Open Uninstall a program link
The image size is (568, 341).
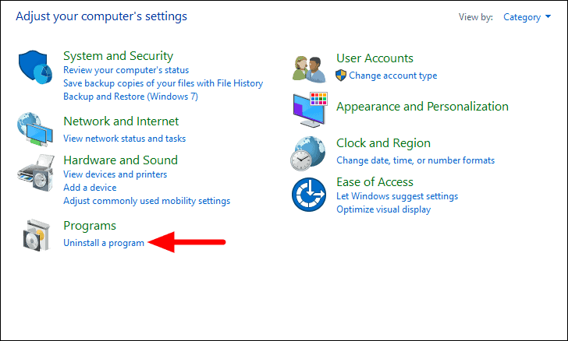pos(104,243)
